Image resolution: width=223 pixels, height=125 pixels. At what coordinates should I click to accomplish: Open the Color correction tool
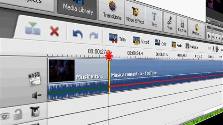click(161, 43)
